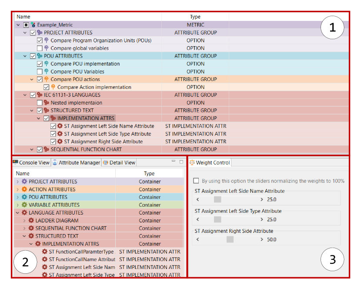
Task: Decrease ST Assignment Left Side Name weight arrow
Action: [198, 199]
